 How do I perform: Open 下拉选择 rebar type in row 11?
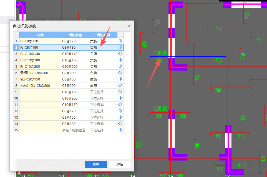coord(103,105)
